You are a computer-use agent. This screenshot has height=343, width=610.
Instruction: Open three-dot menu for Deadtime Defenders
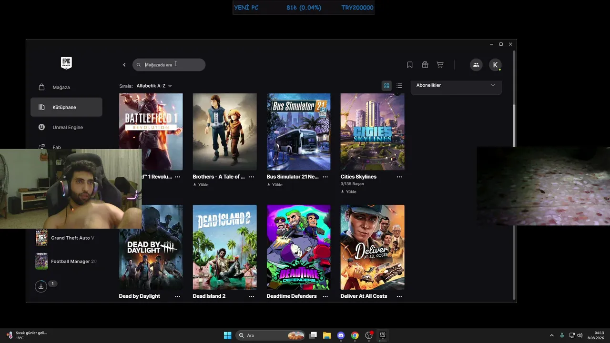coord(325,296)
